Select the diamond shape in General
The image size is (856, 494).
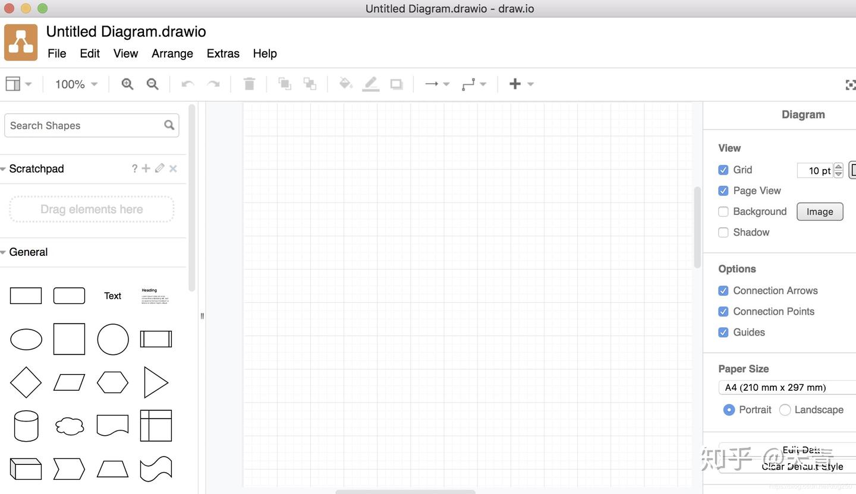tap(26, 382)
